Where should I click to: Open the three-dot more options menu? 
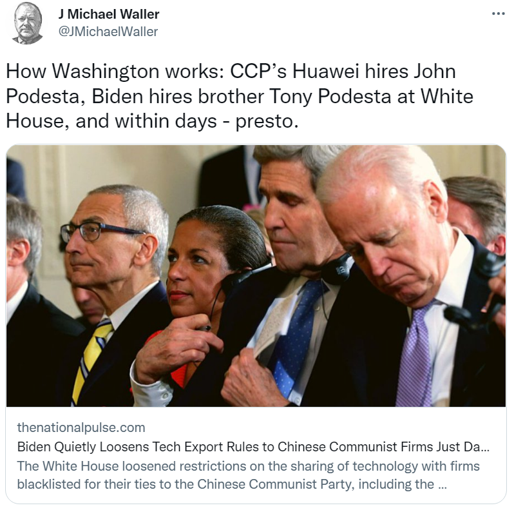point(499,14)
